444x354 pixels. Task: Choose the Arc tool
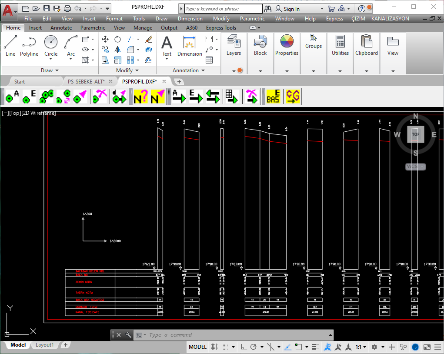71,46
